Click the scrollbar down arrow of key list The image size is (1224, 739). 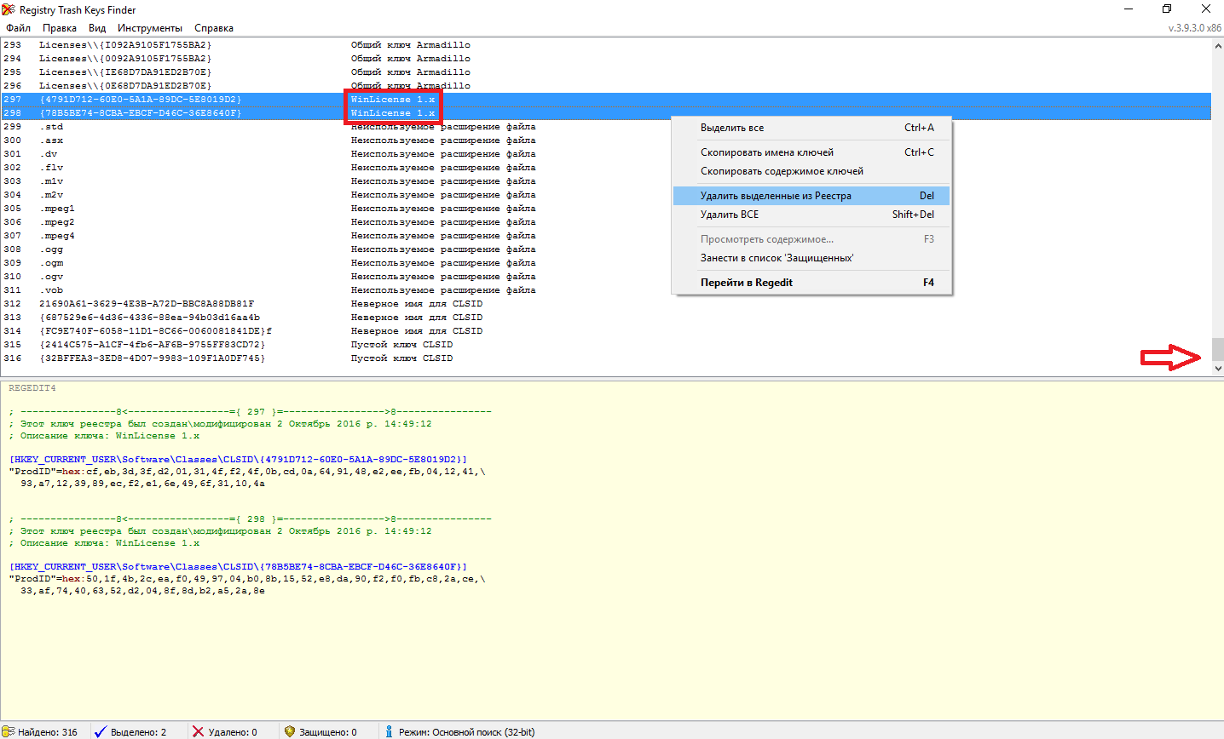pyautogui.click(x=1217, y=369)
